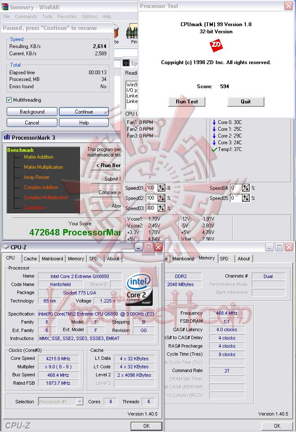Screen dimensions: 296x432
Task: Click the Find binoculars icon in WinRAR toolbar
Action: point(132,32)
